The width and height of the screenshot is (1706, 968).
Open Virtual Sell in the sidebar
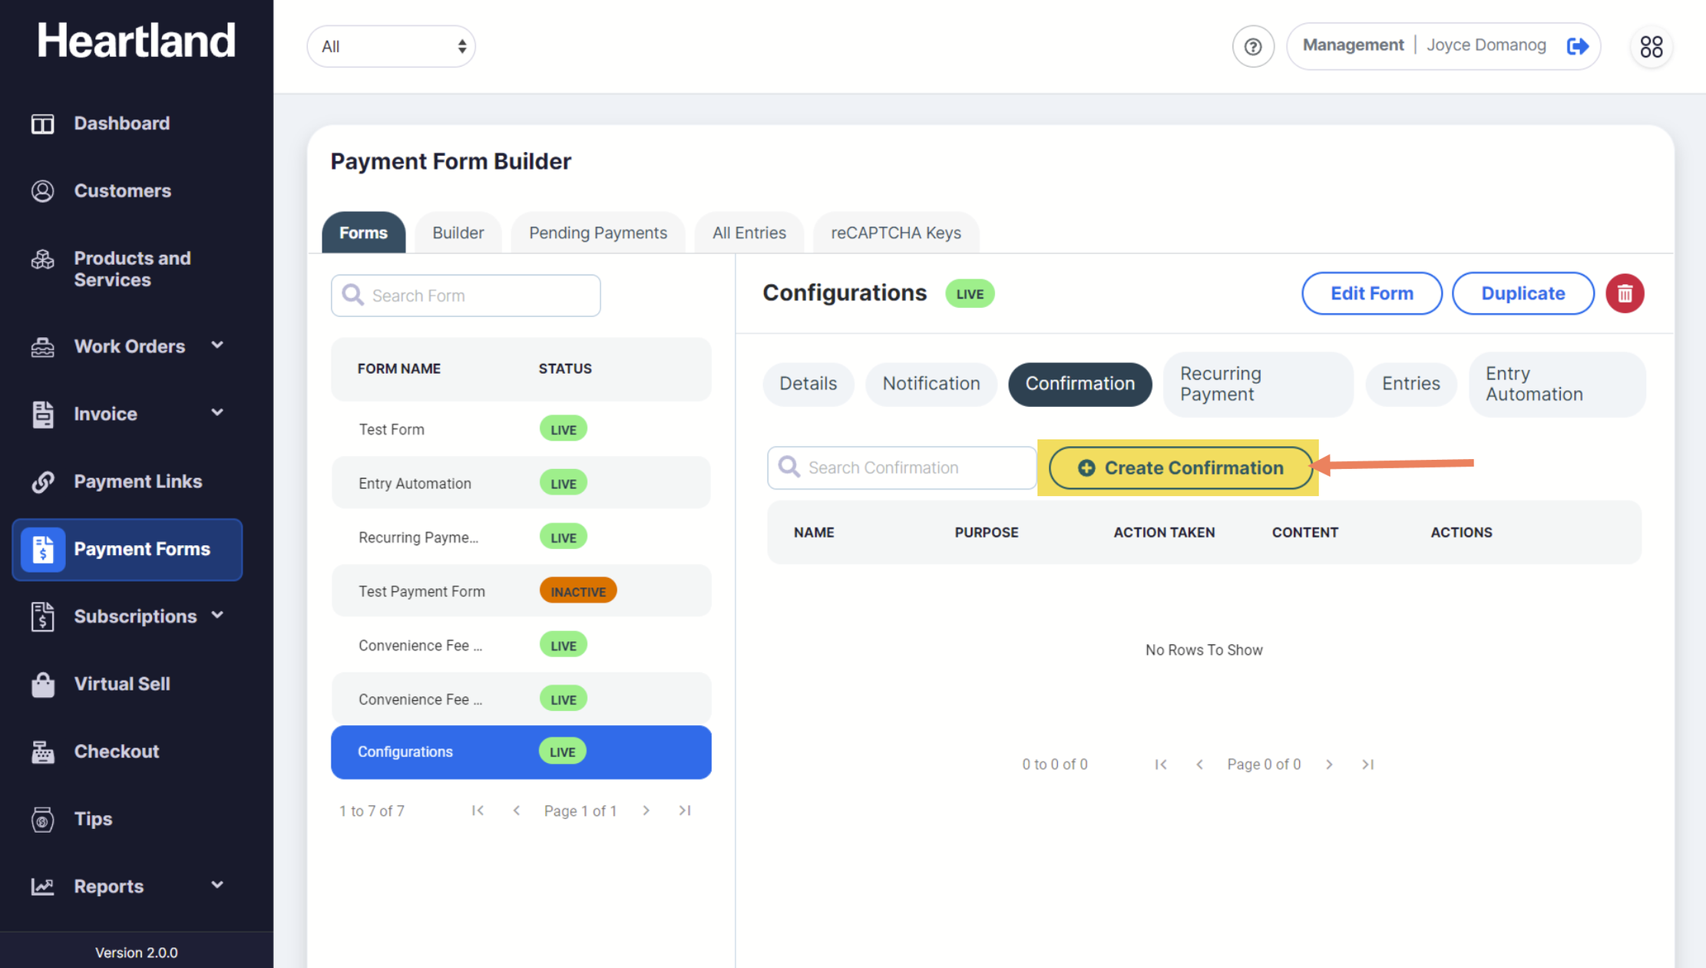(121, 684)
